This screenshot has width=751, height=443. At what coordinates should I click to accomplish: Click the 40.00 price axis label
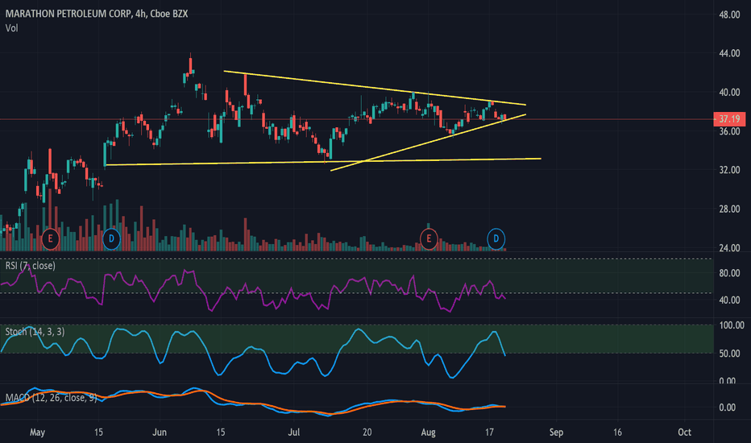point(729,92)
